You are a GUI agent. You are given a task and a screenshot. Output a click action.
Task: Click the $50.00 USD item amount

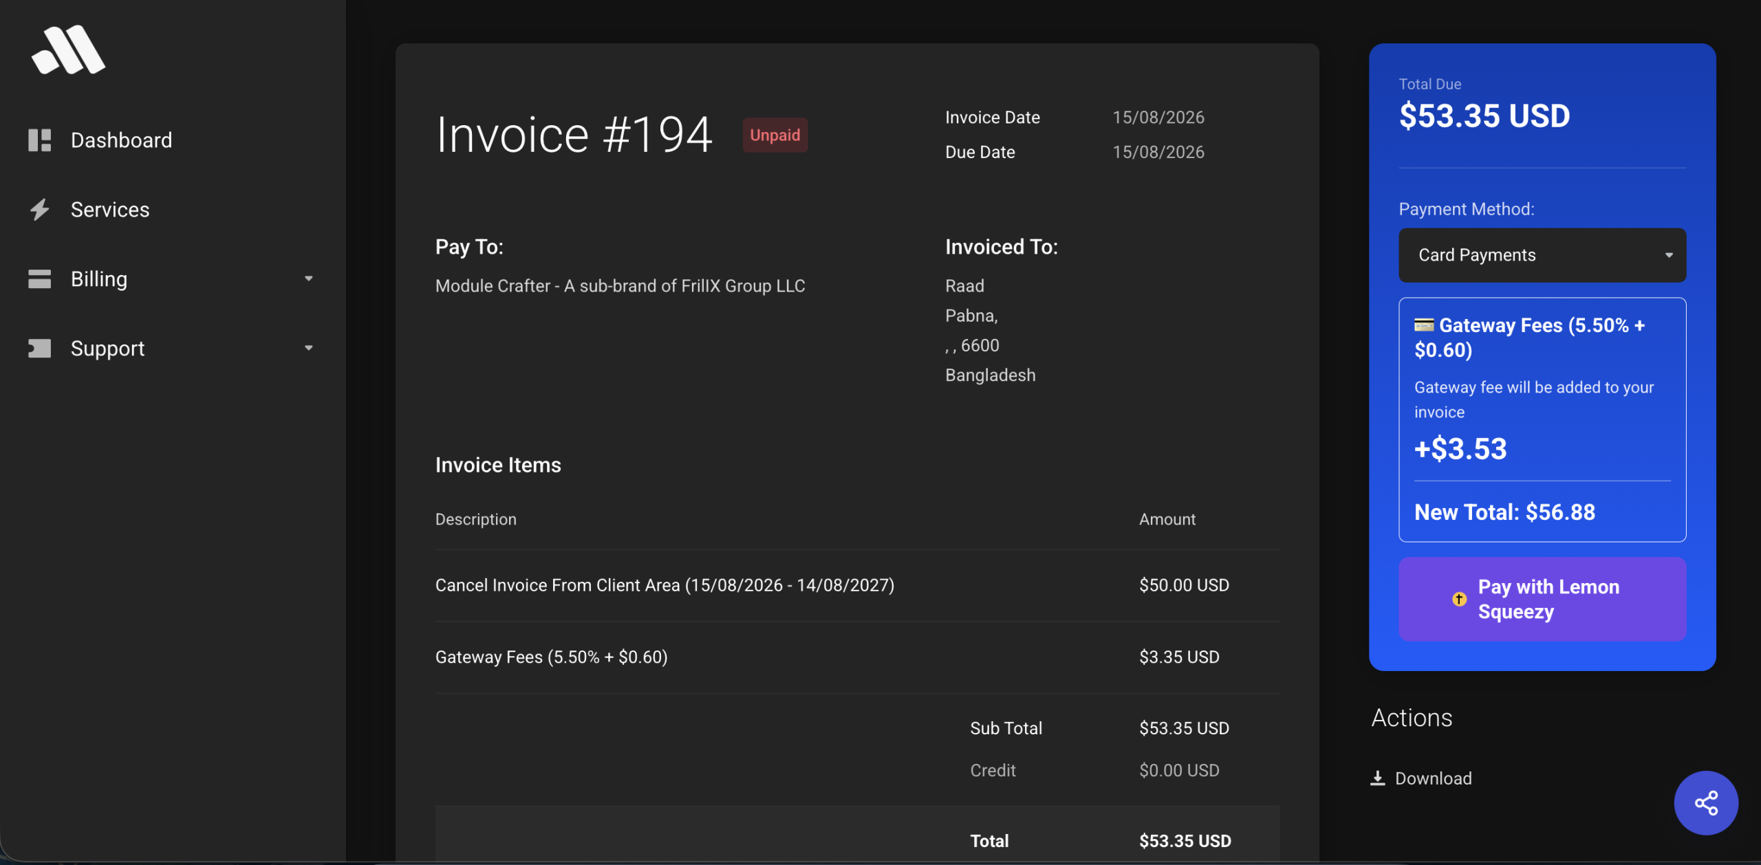pyautogui.click(x=1184, y=585)
